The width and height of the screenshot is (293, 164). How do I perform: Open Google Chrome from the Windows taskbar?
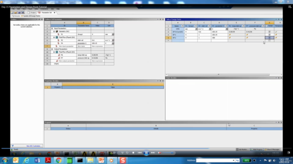pos(59,160)
